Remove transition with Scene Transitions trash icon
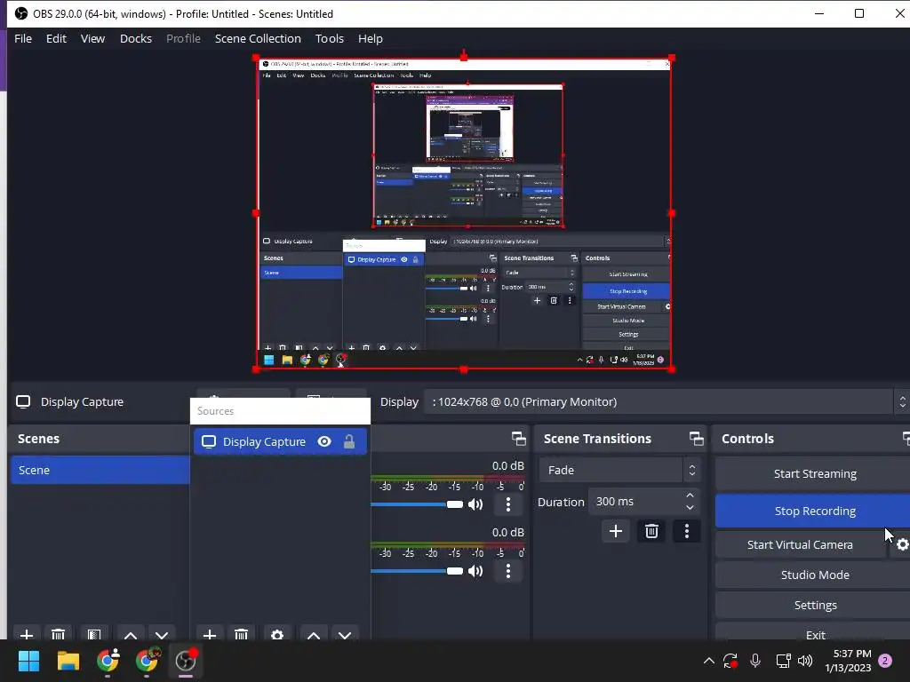This screenshot has height=682, width=910. (x=651, y=531)
